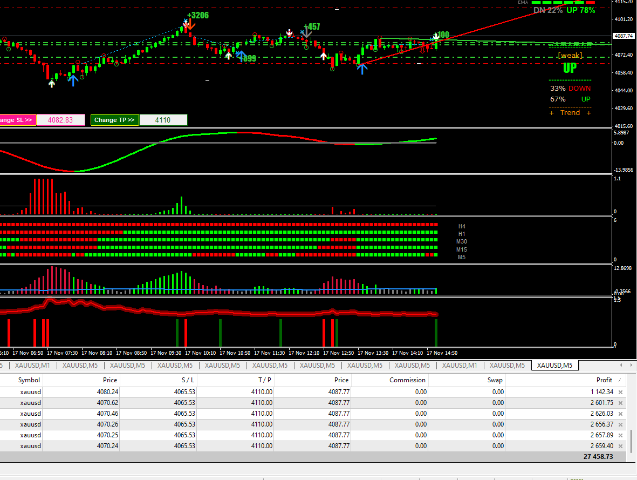
Task: Close the position with profit 1 142.34
Action: click(620, 393)
